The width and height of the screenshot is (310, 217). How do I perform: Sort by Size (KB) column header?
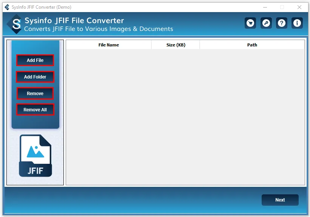(176, 45)
